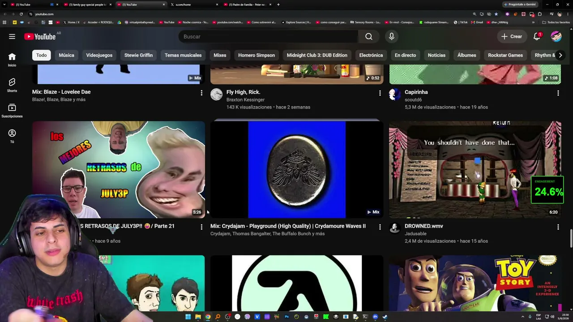The image size is (573, 322).
Task: Open Shorts from the sidebar
Action: 12,85
